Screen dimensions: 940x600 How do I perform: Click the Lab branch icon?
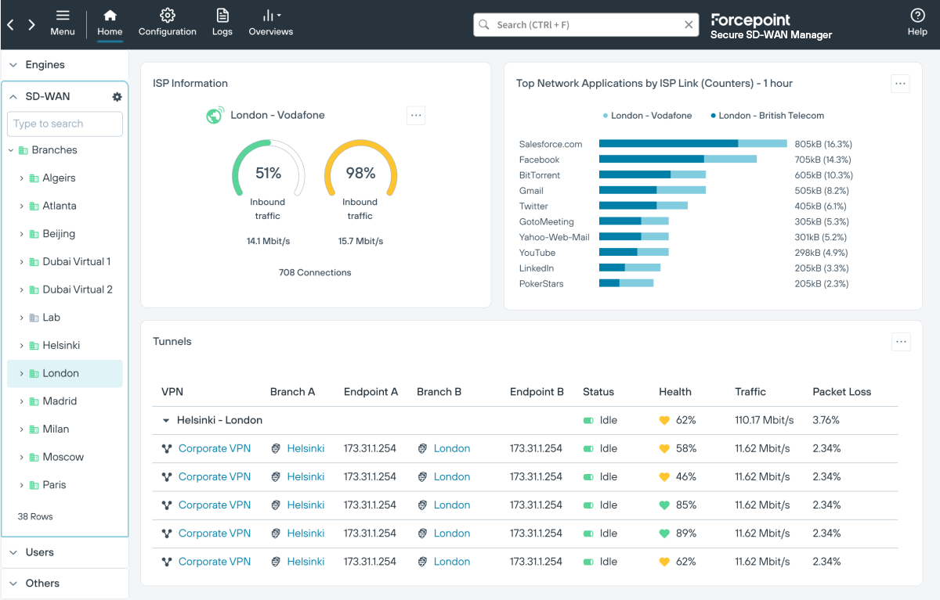click(34, 318)
